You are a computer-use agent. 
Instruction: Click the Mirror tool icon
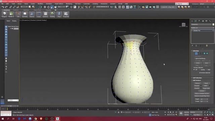pyautogui.click(x=112, y=7)
